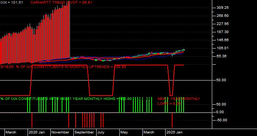Viewport: 257px width, 136px height.
Task: Click the September date marker
Action: [x=84, y=132]
